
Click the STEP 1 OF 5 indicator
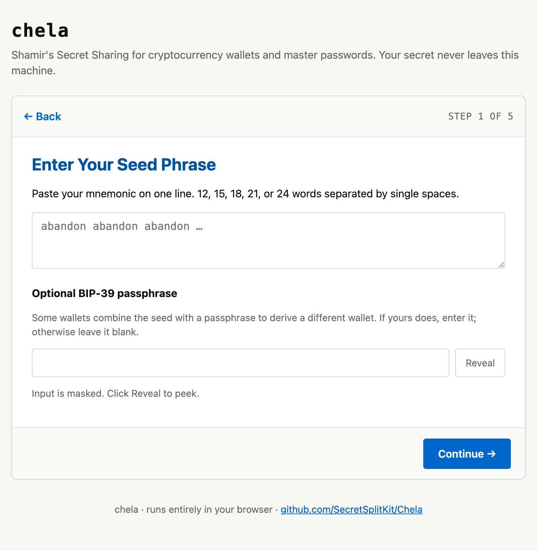click(x=480, y=116)
